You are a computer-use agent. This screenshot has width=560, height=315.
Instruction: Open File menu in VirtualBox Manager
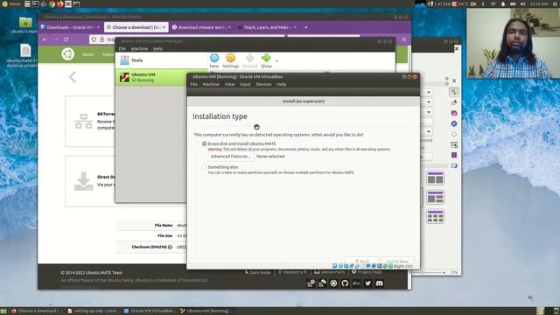[122, 49]
